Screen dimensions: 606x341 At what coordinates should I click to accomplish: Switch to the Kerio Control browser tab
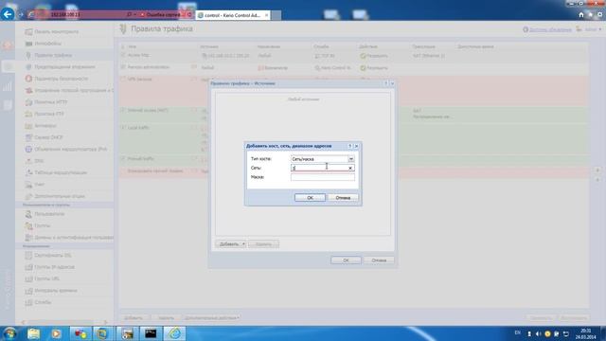[x=233, y=15]
